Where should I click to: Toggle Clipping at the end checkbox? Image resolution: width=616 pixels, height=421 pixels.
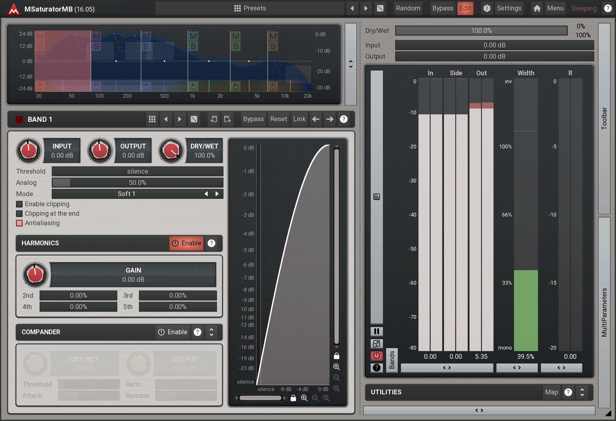click(19, 214)
